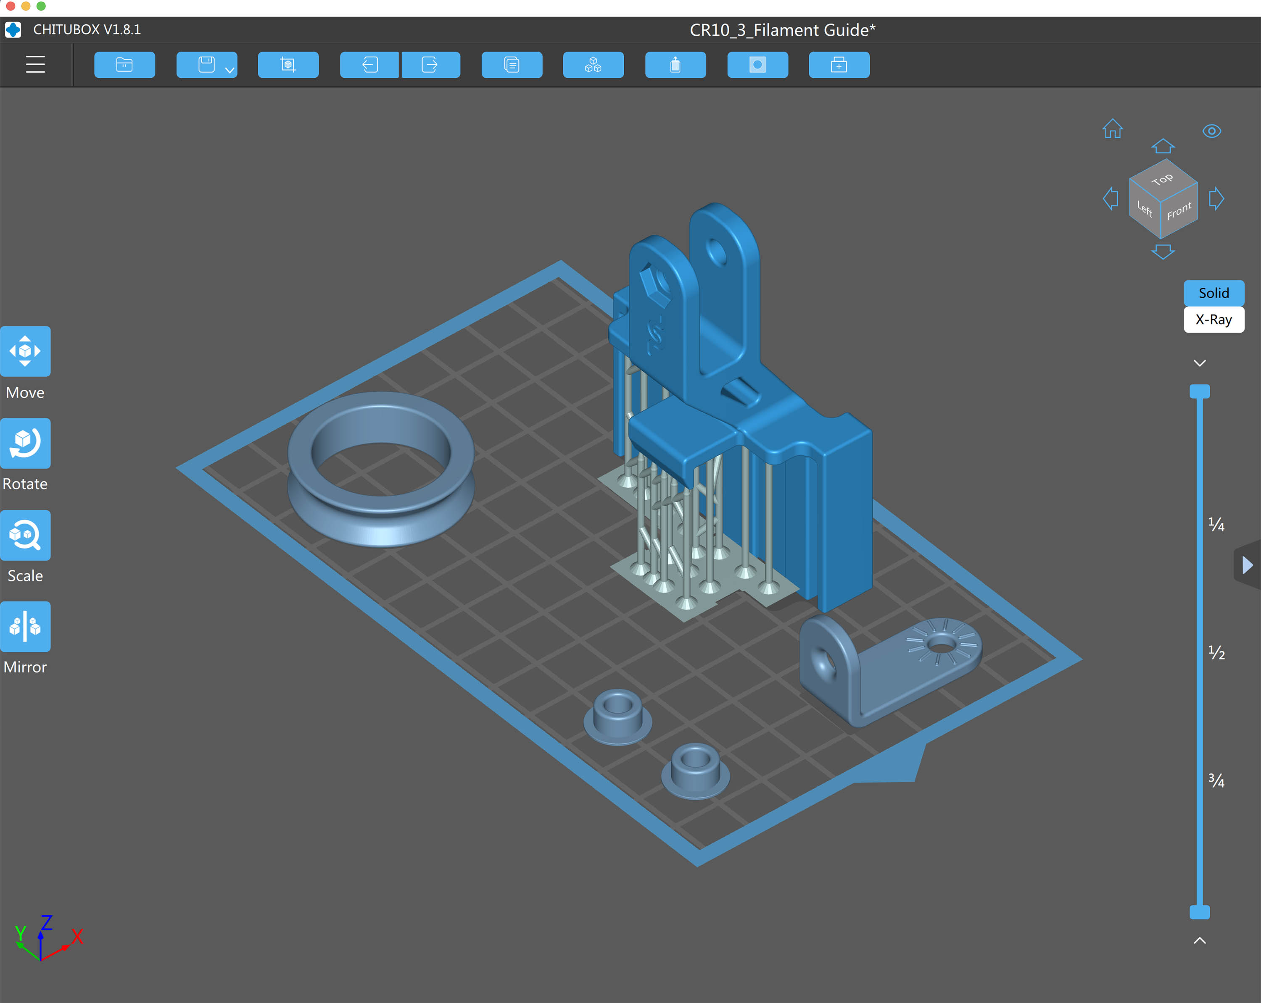Toggle the eye perspective view icon
Screen dimensions: 1261x1003
[x=1211, y=131]
